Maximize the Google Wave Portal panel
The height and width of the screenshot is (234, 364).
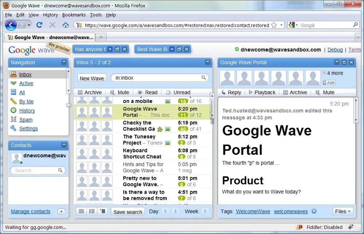344,62
